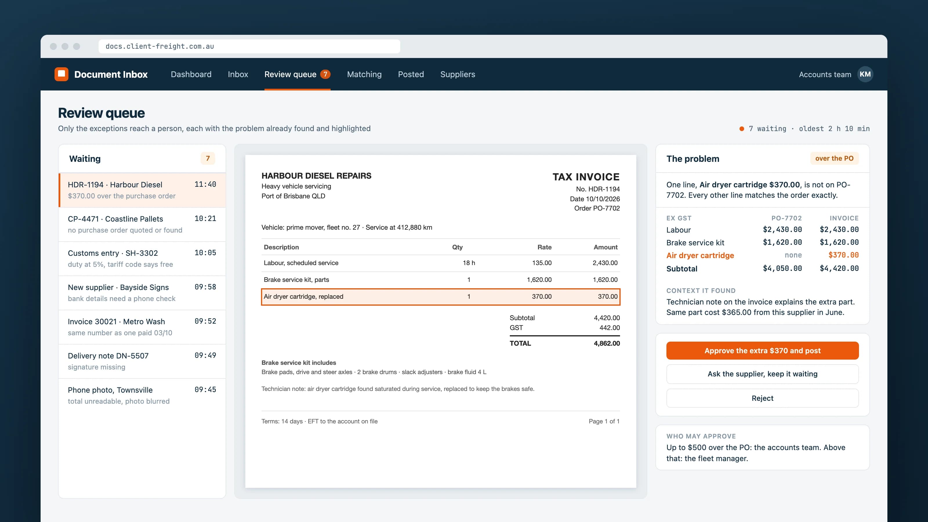The height and width of the screenshot is (522, 928).
Task: Go to the Matching tab
Action: (364, 74)
